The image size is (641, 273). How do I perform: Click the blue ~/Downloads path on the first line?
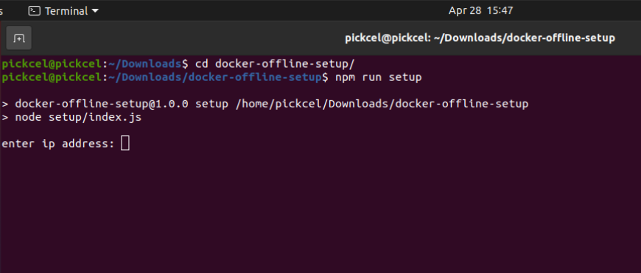click(x=144, y=64)
